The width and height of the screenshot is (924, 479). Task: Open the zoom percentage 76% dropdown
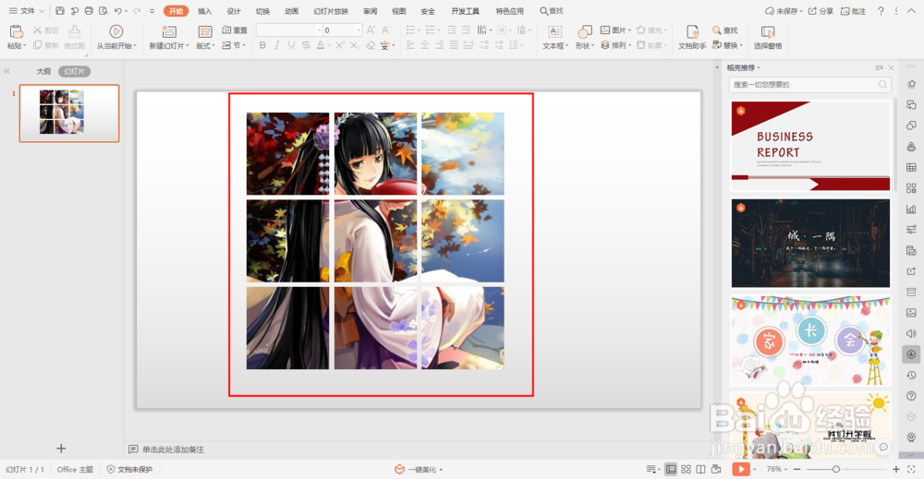point(777,469)
